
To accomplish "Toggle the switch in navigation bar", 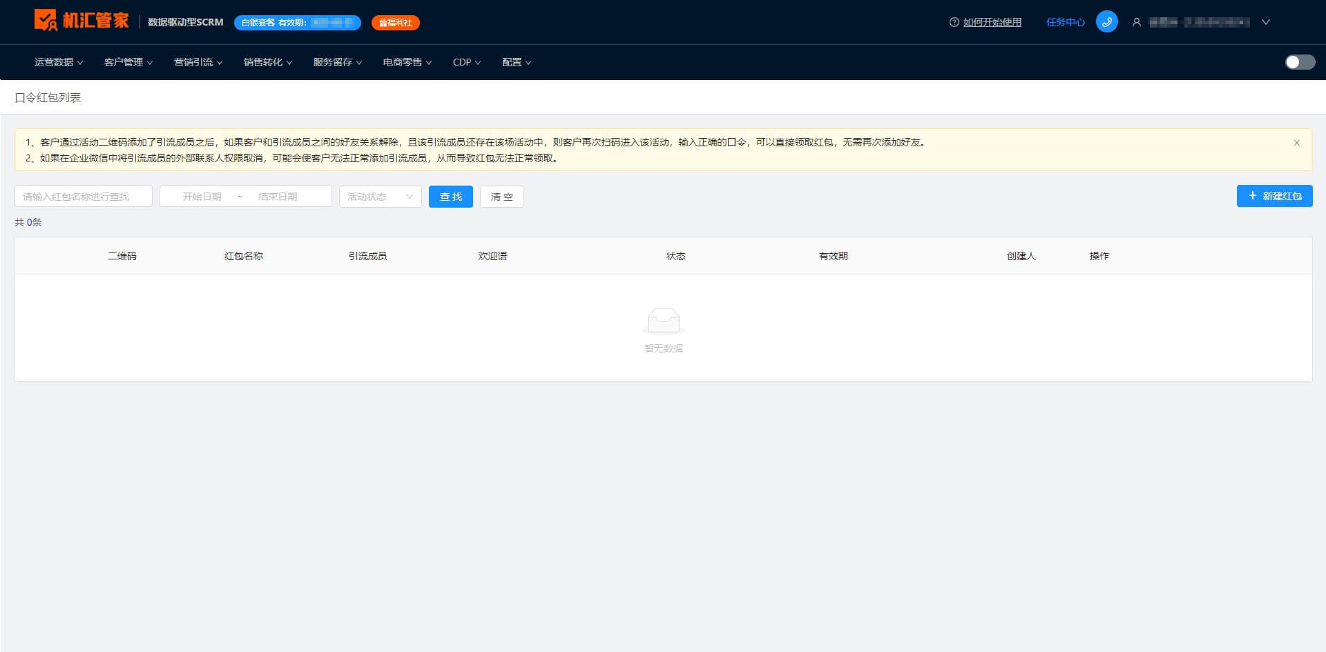I will click(x=1300, y=62).
